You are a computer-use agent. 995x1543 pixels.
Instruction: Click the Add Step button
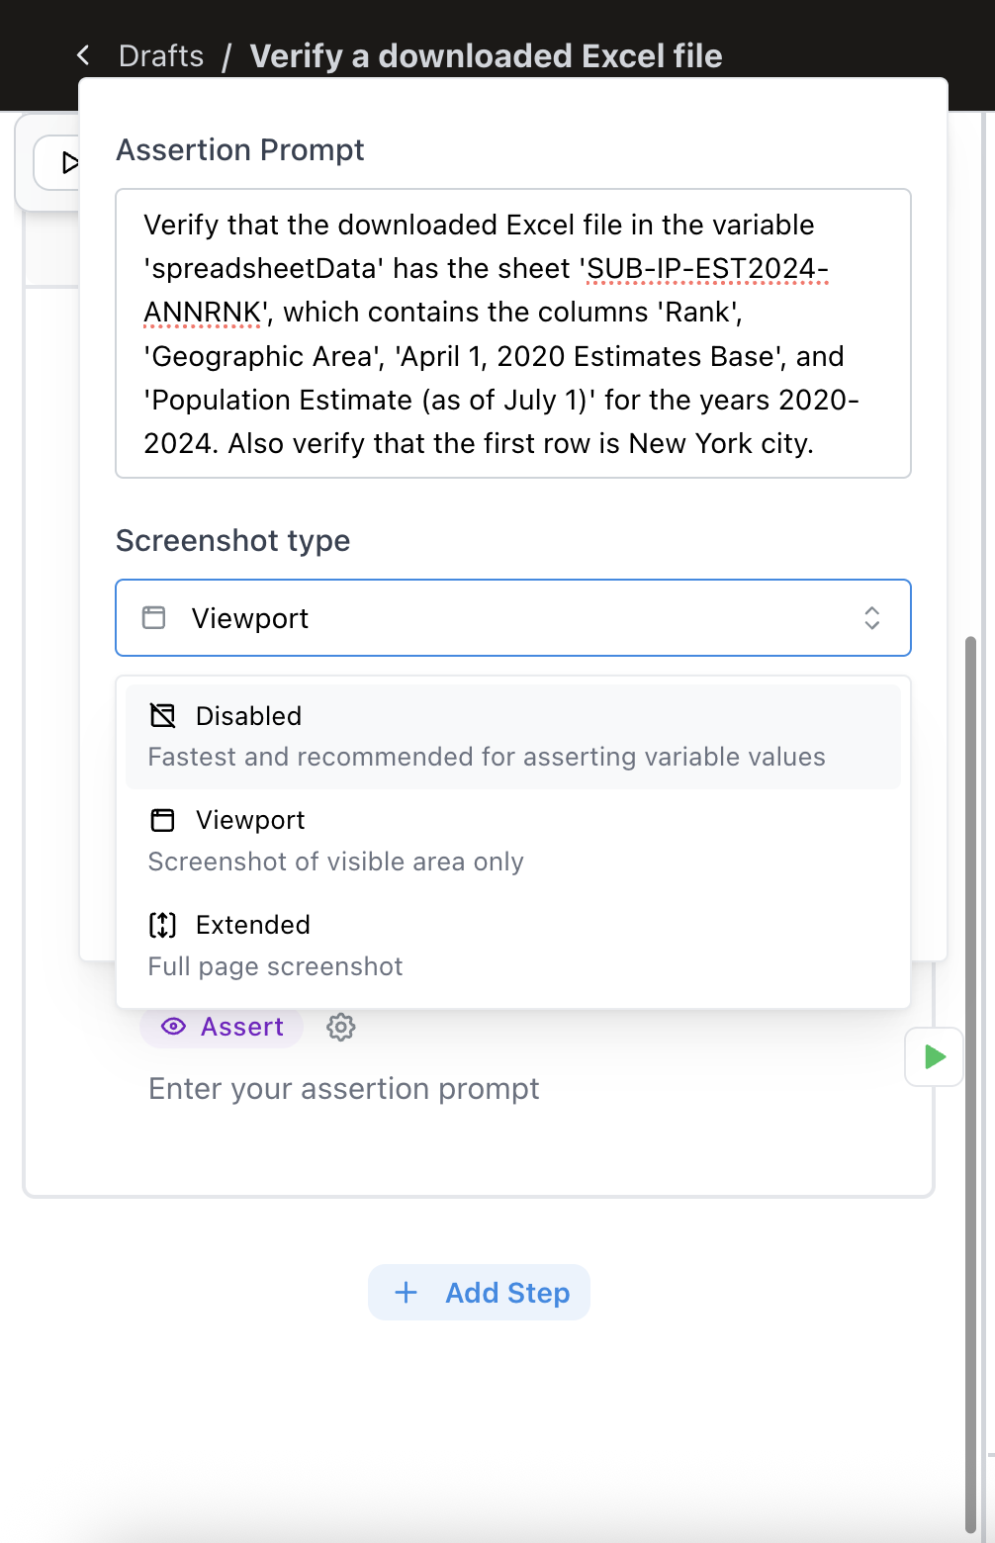tap(480, 1293)
